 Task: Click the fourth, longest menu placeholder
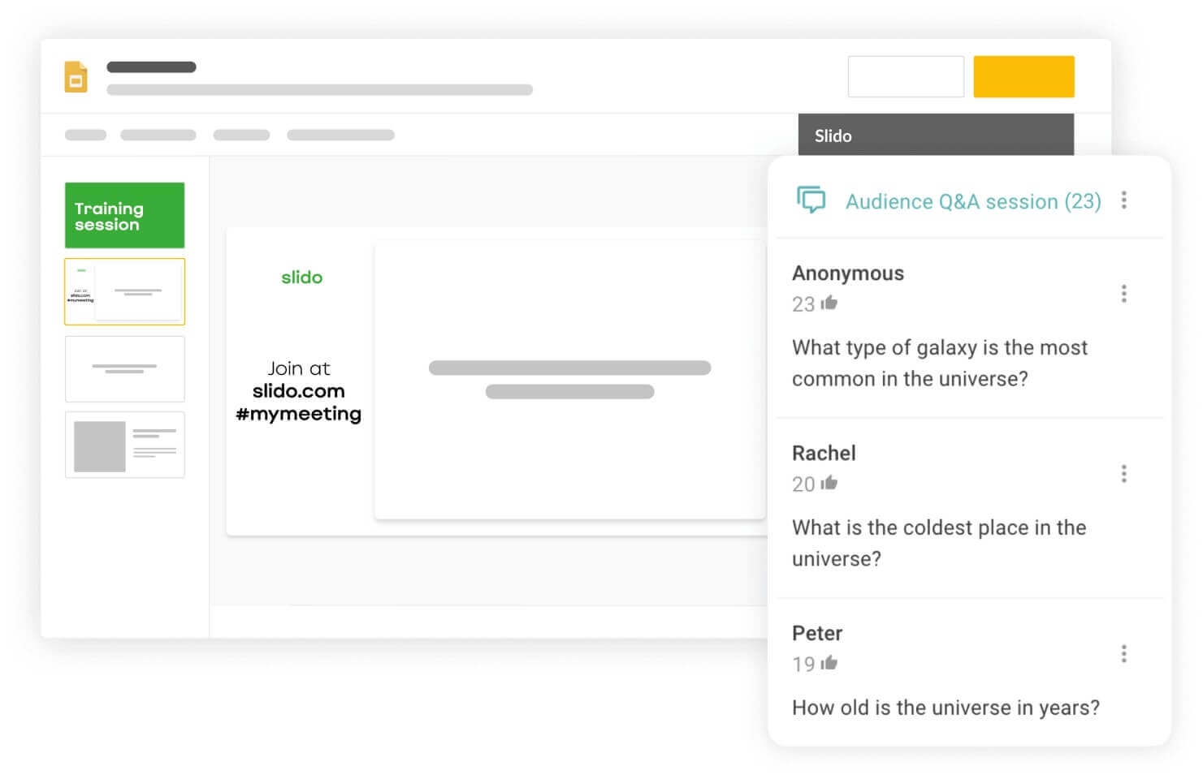click(x=340, y=135)
